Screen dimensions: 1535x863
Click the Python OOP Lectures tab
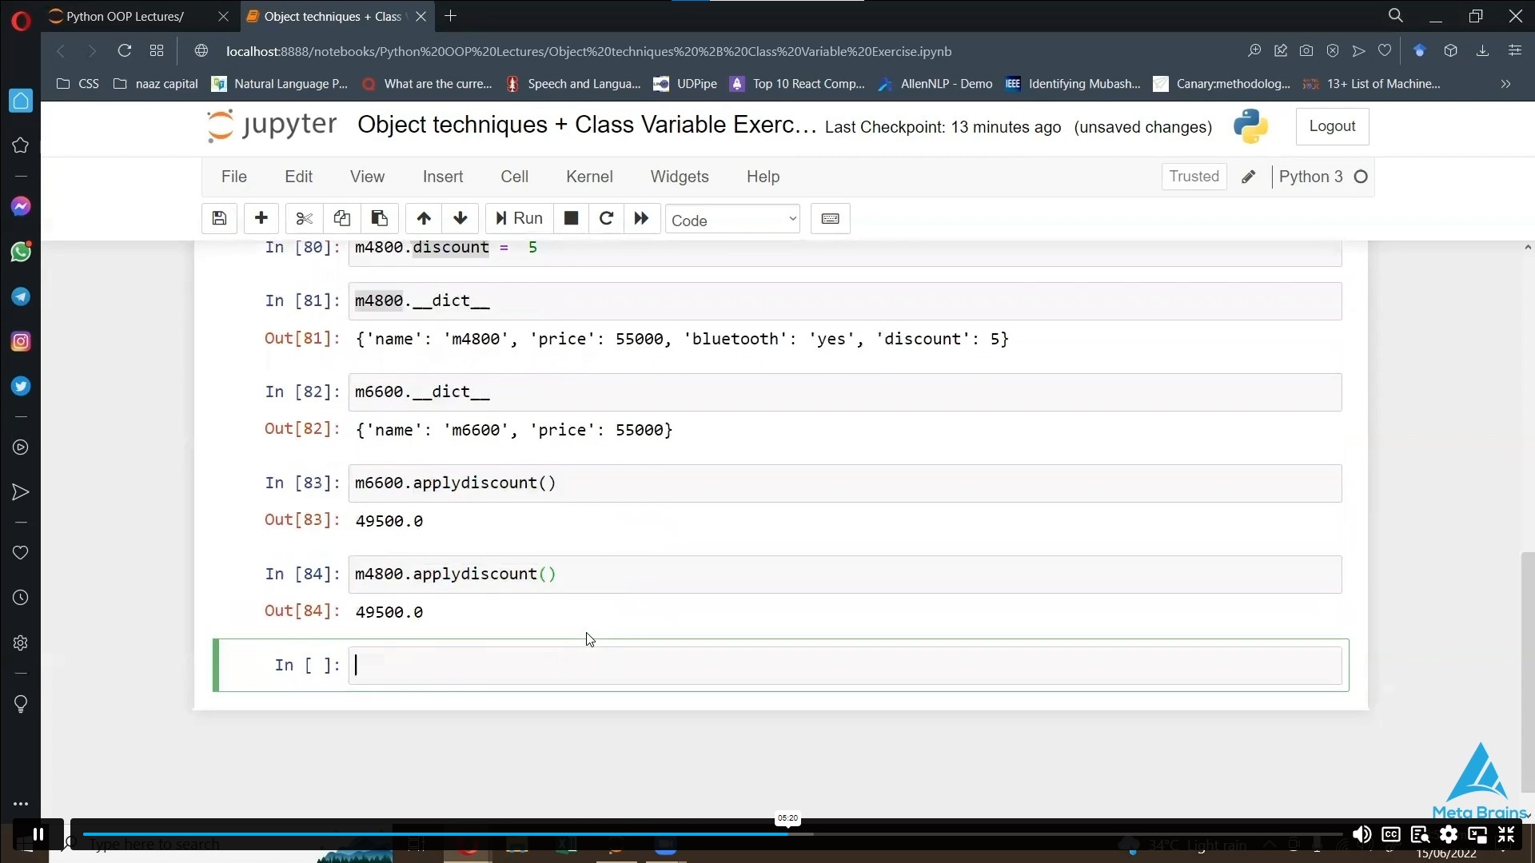pyautogui.click(x=125, y=17)
